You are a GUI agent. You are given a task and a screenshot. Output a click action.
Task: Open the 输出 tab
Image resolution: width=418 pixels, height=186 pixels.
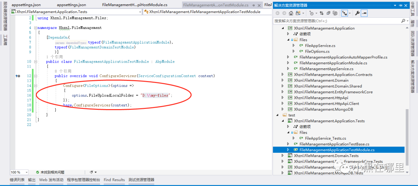click(x=32, y=180)
